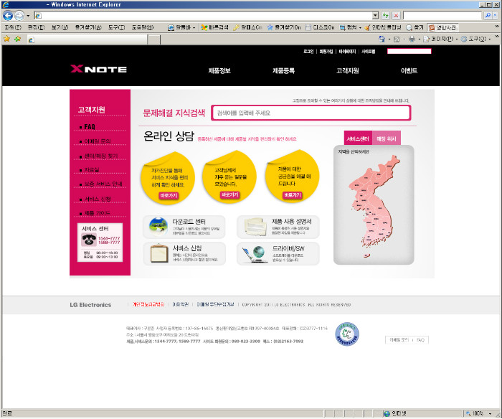Click the 인터넷클리닝 toolbar button
The image size is (502, 419).
click(383, 27)
